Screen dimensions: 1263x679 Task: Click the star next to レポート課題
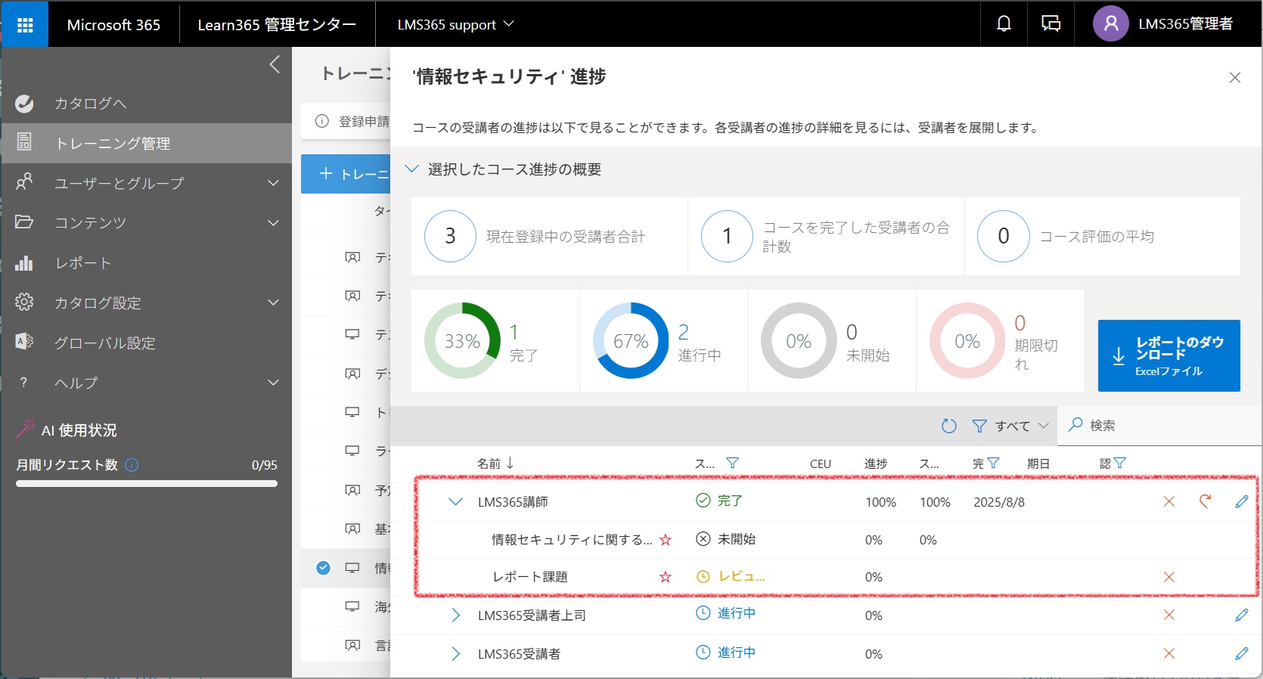coord(666,577)
